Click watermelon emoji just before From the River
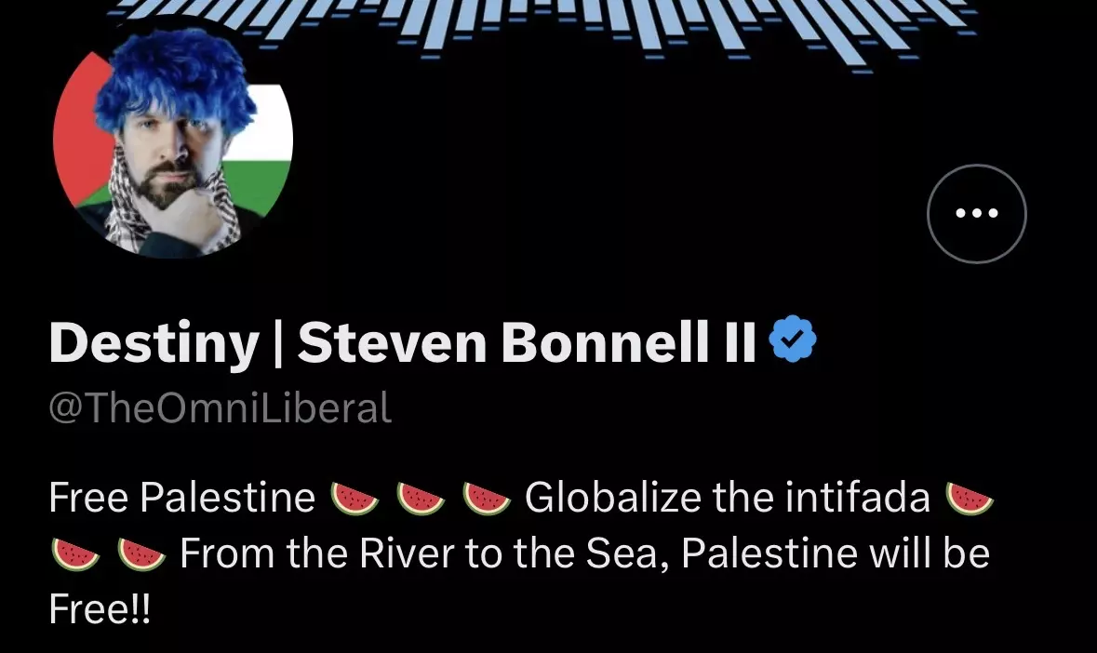 point(141,554)
